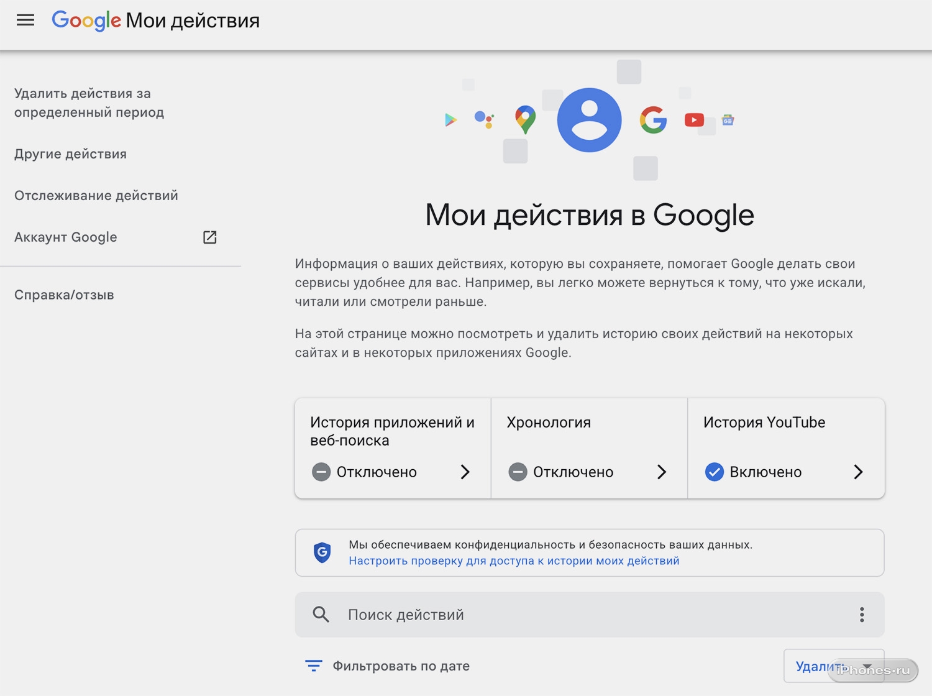Viewport: 932px width, 696px height.
Task: Click Настроить проверку для доступа link
Action: 514,561
